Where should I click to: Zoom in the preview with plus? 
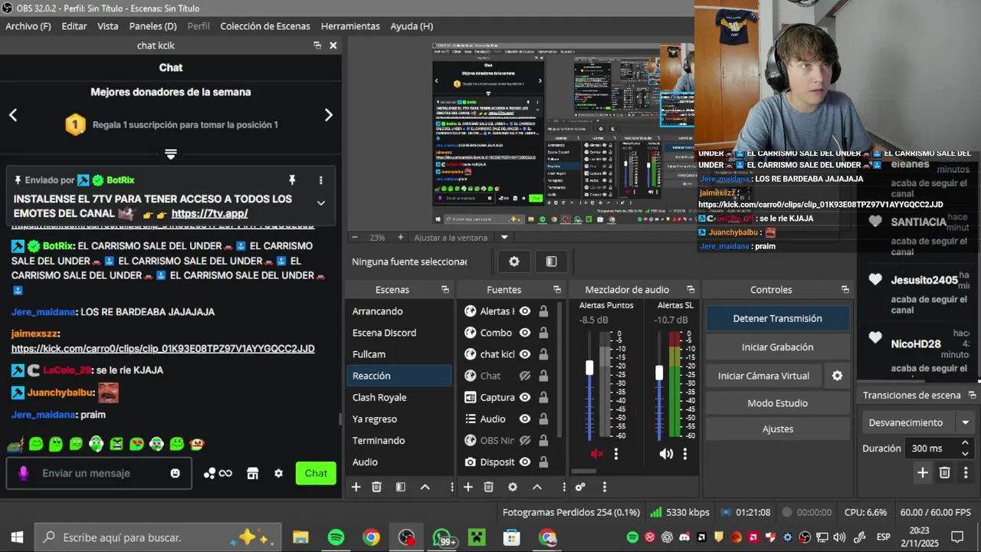(400, 238)
